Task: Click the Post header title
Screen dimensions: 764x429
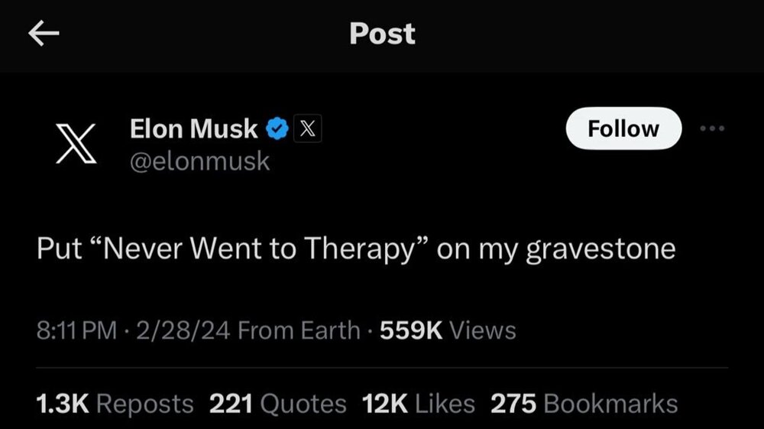Action: pos(382,34)
